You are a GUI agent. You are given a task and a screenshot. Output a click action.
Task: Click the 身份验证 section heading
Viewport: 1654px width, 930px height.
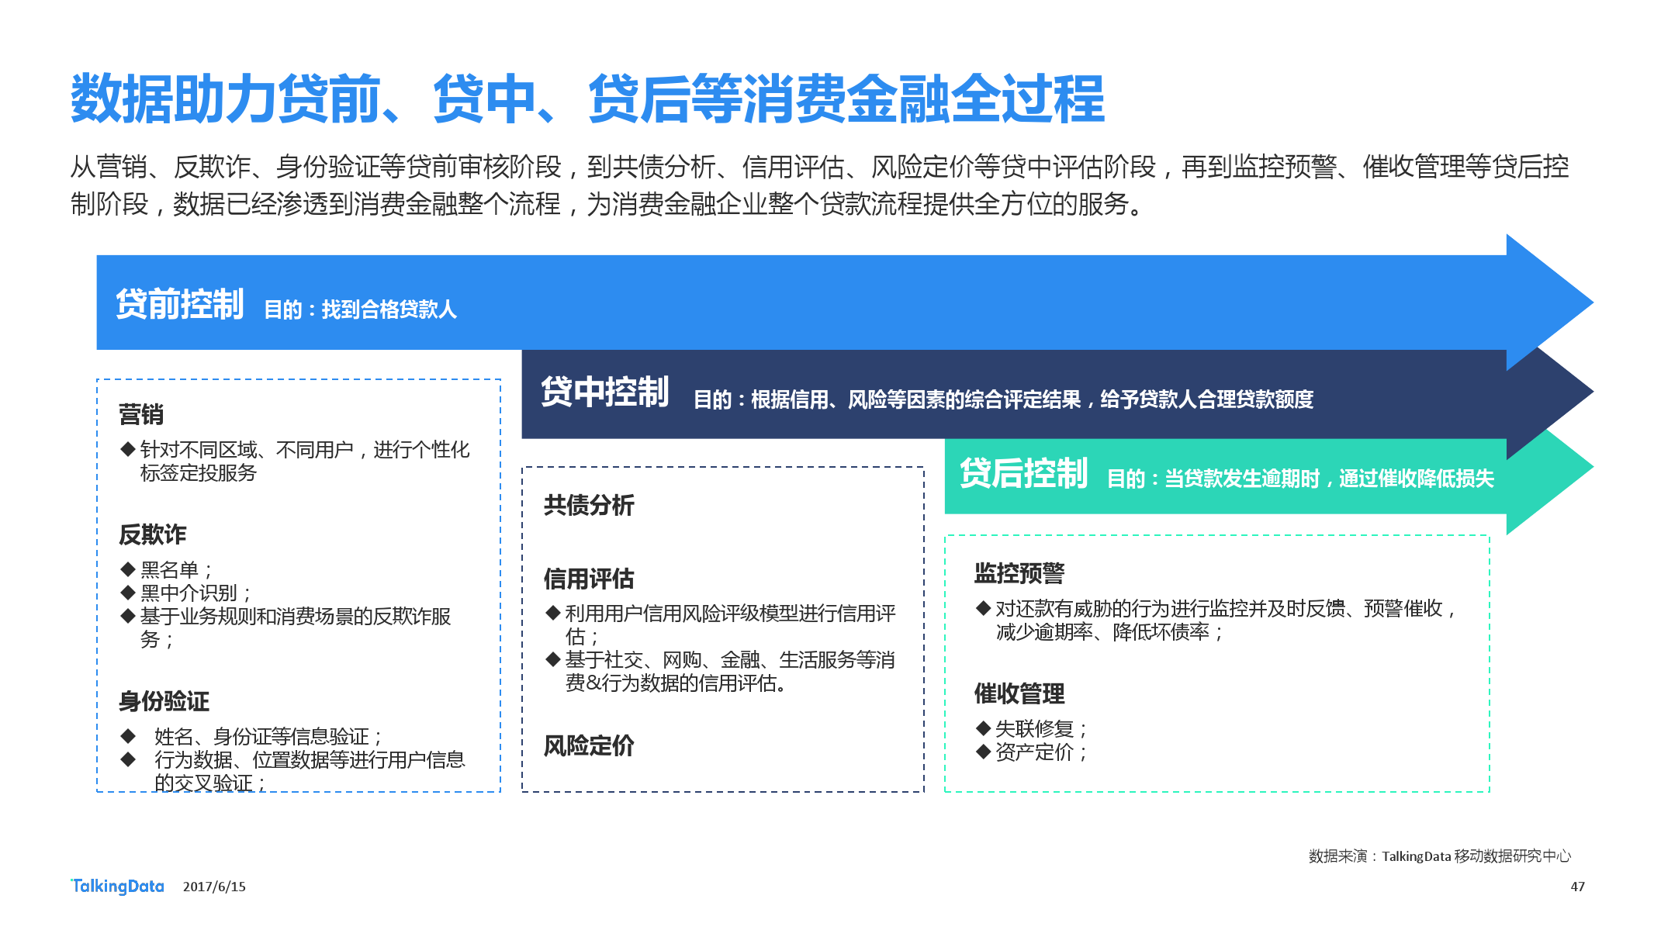pyautogui.click(x=164, y=701)
